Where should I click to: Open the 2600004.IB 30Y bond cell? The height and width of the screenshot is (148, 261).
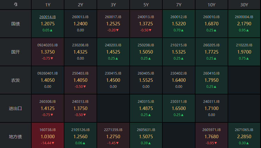(x=244, y=24)
